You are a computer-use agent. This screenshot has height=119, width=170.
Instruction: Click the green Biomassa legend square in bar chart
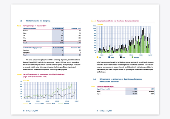[x=132, y=57]
